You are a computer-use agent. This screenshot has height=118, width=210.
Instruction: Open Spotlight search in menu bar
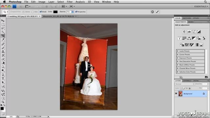click(x=205, y=2)
